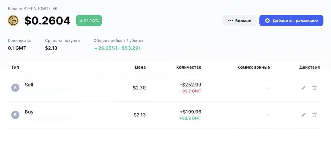The width and height of the screenshot is (331, 143).
Task: Select the Цена column header
Action: 140,67
